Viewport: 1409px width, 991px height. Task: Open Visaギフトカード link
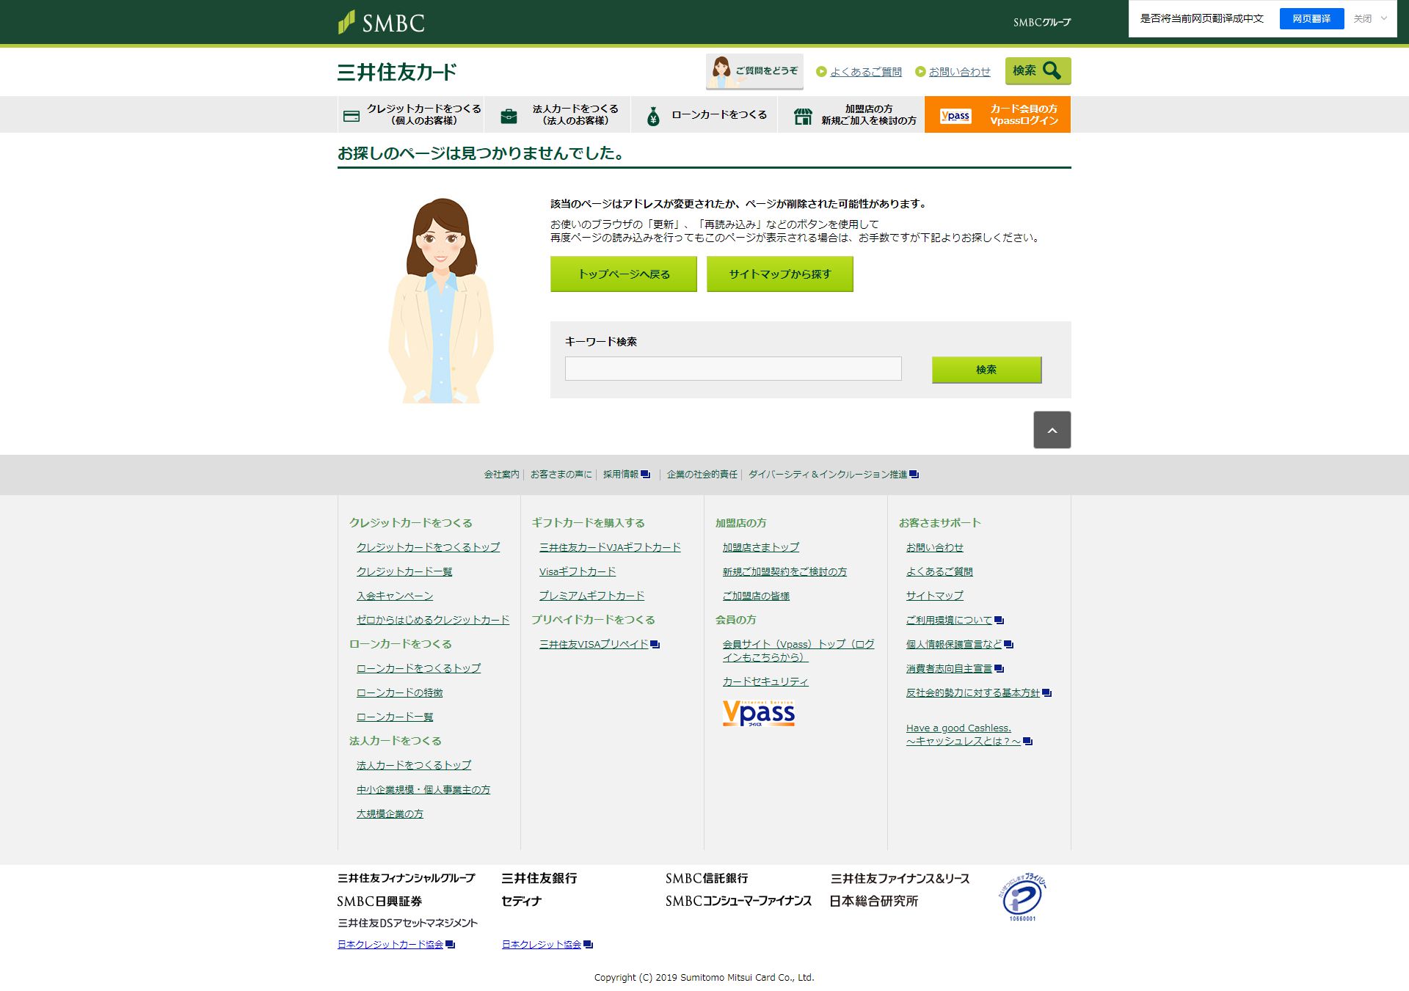[x=578, y=571]
